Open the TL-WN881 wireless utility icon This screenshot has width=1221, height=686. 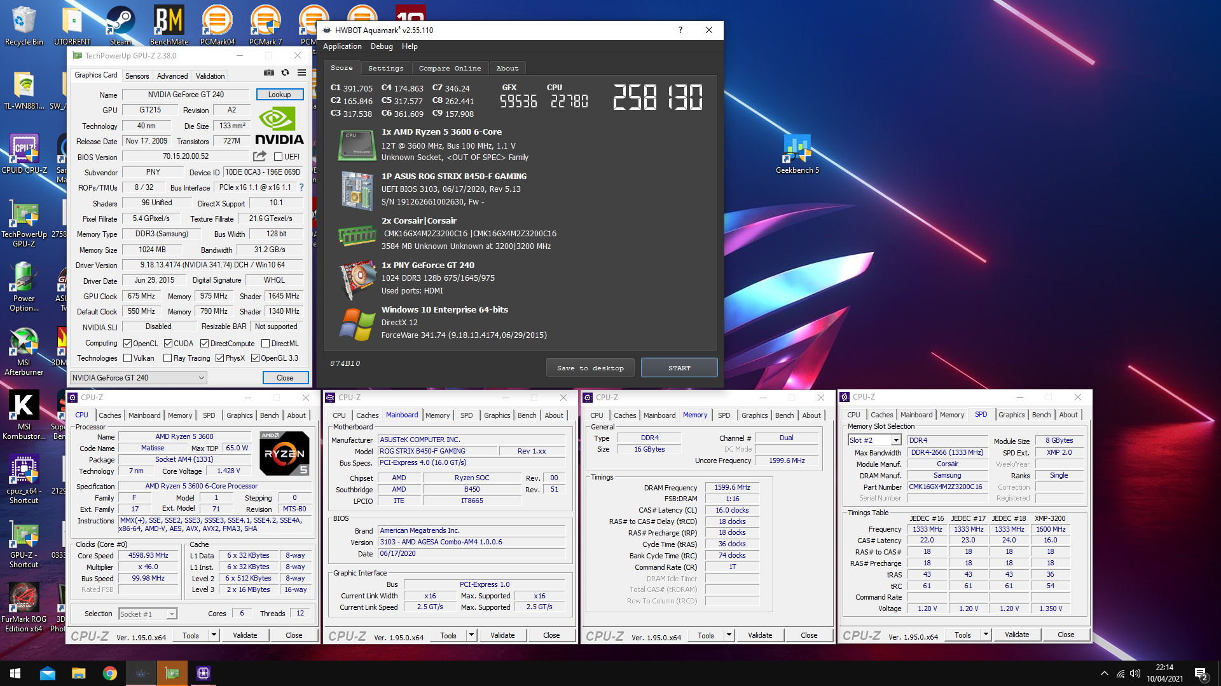(24, 90)
